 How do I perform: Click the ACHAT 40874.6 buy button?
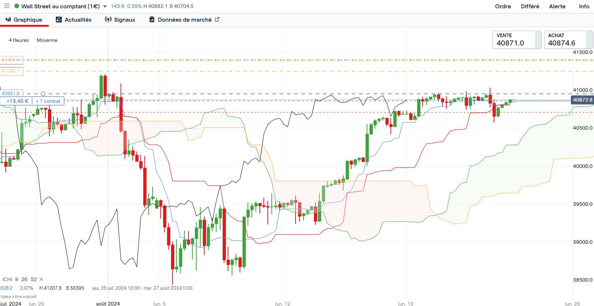[568, 40]
